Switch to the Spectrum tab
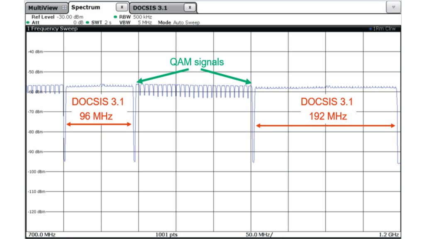The width and height of the screenshot is (425, 239). pyautogui.click(x=85, y=7)
